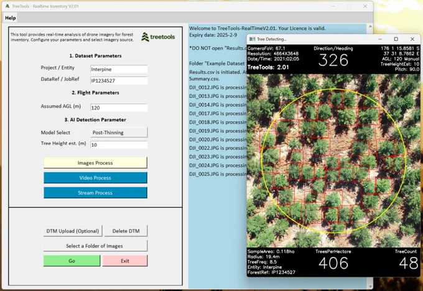This screenshot has width=423, height=291.
Task: Click the '2. Flight Parameters' heading
Action: coord(95,93)
